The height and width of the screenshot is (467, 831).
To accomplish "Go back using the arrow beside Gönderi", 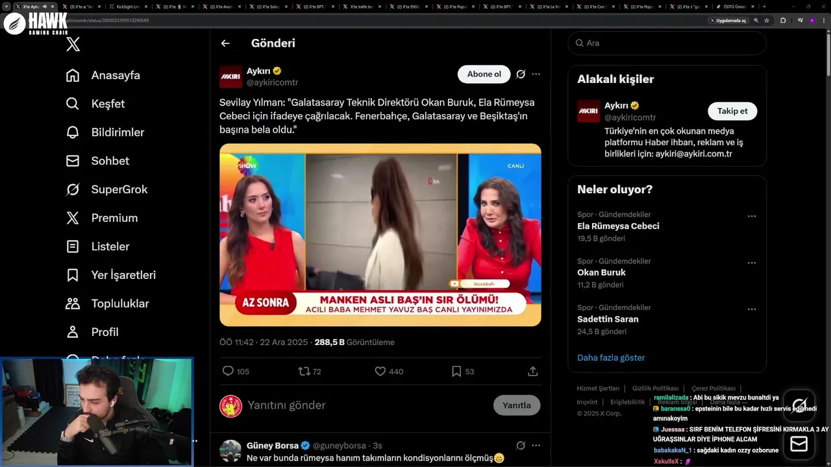I will [x=225, y=43].
